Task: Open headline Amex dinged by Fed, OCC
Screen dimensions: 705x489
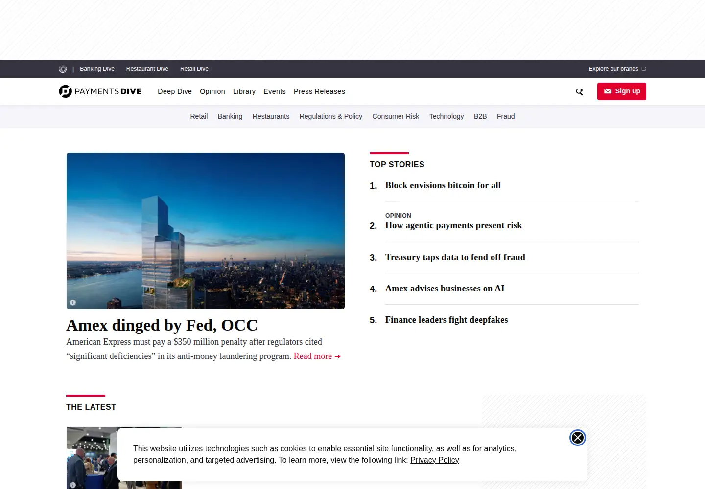Action: (162, 325)
